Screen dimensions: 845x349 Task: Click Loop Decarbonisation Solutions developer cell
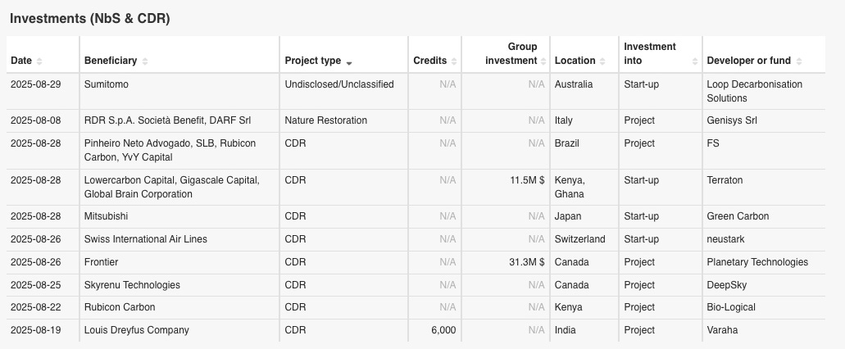pos(754,91)
